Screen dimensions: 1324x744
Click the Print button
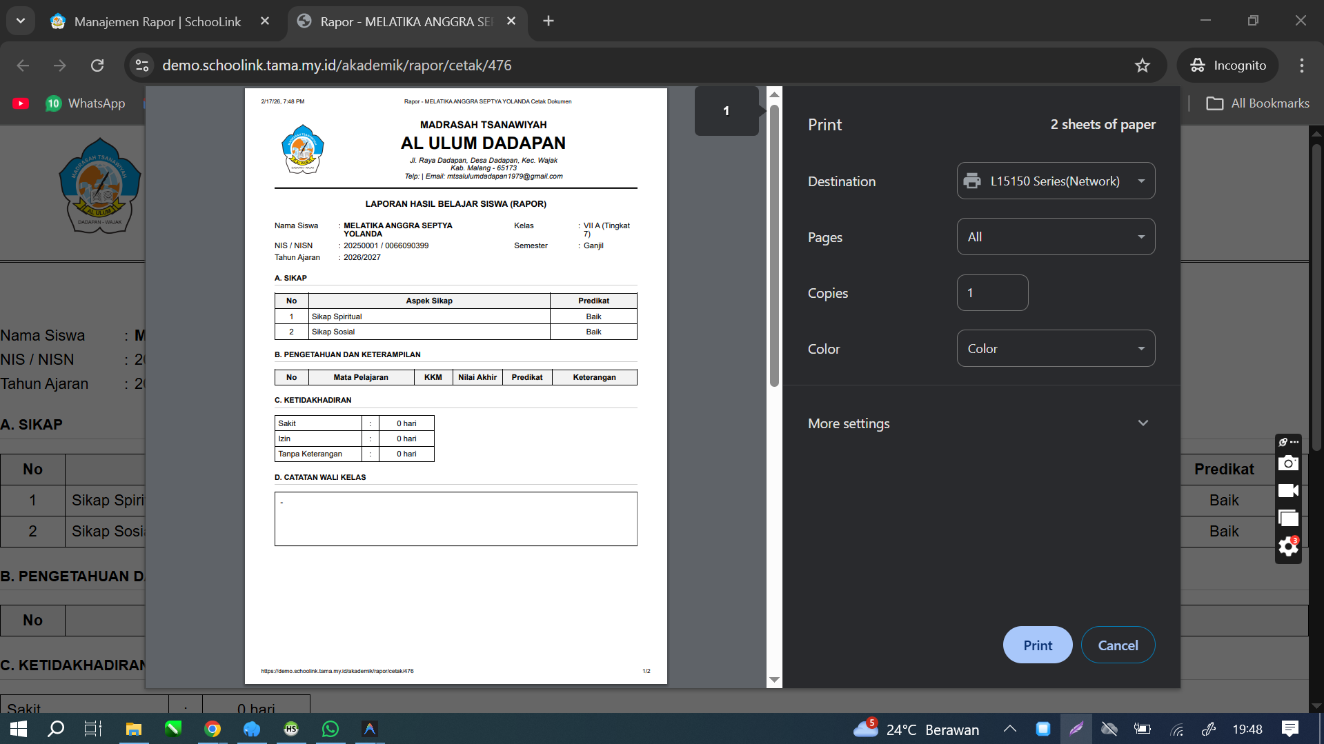1037,645
